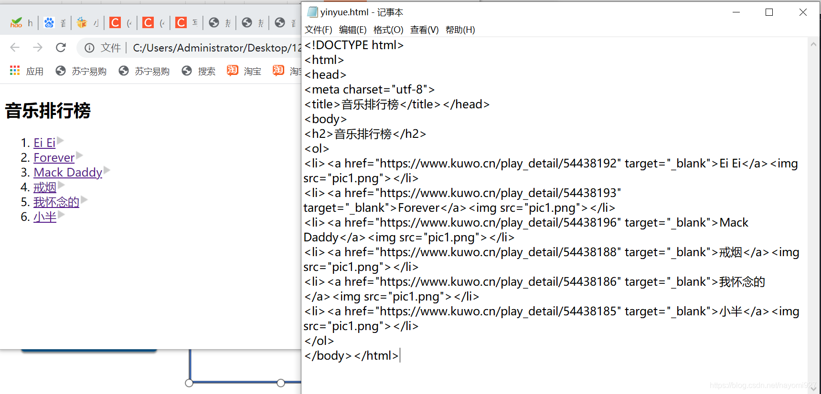Switch to the Kuwo music box tab
The height and width of the screenshot is (394, 821).
[x=87, y=22]
